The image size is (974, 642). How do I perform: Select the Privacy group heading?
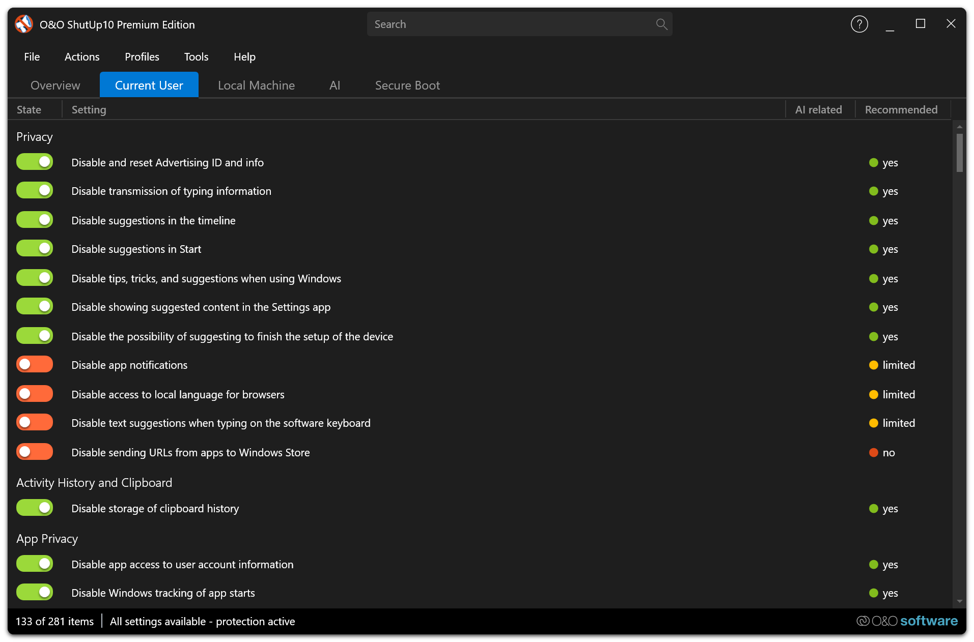[35, 137]
